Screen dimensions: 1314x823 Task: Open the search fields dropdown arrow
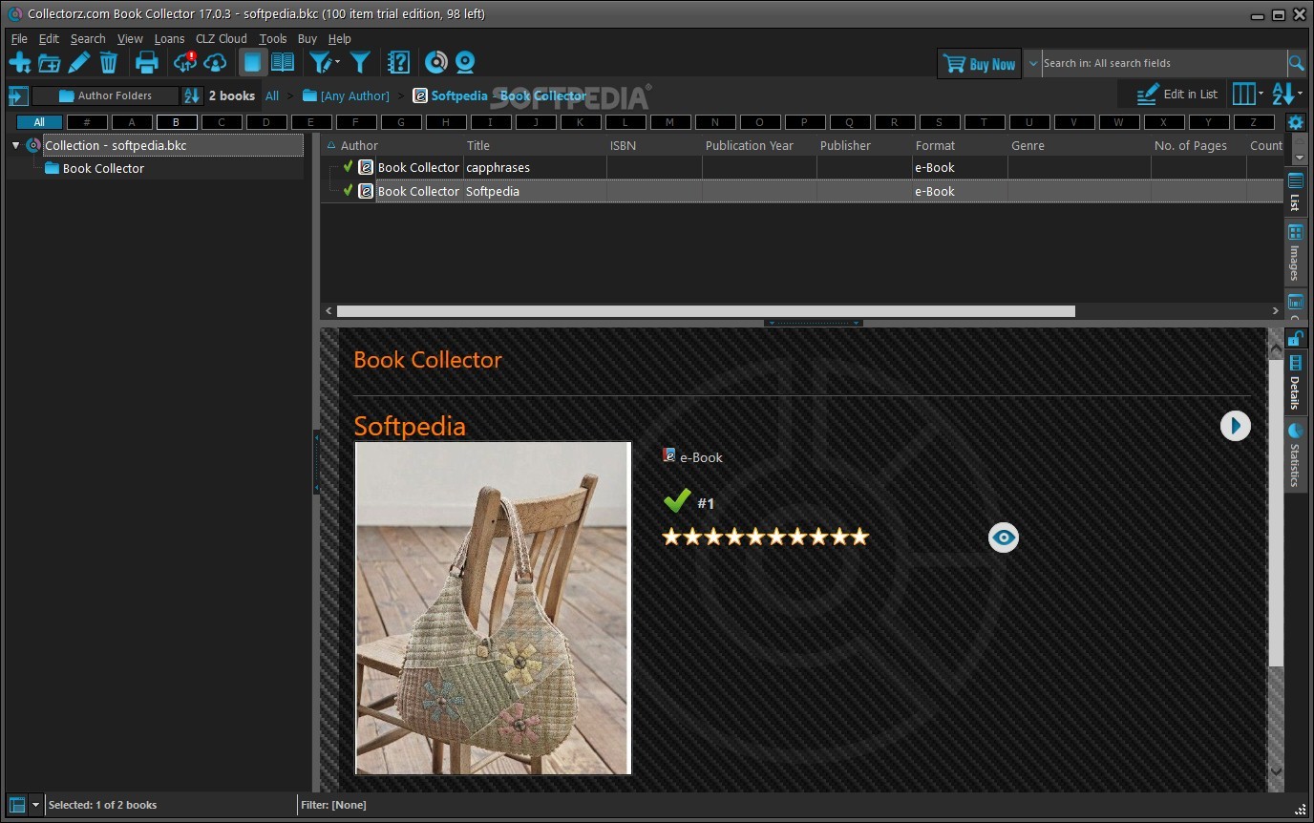[1032, 63]
